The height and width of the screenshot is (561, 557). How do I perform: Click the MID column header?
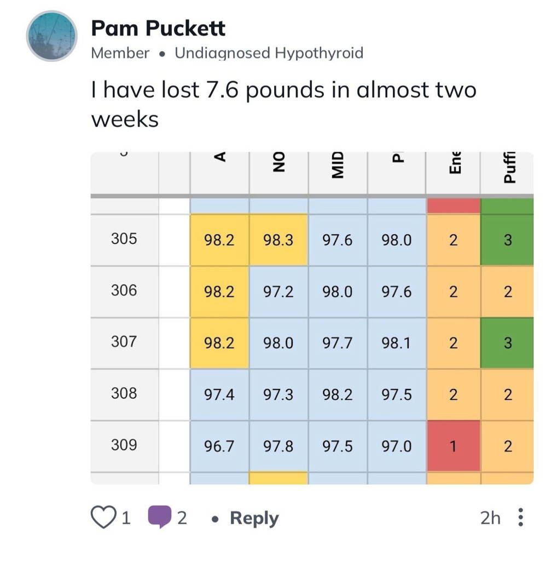coord(338,165)
